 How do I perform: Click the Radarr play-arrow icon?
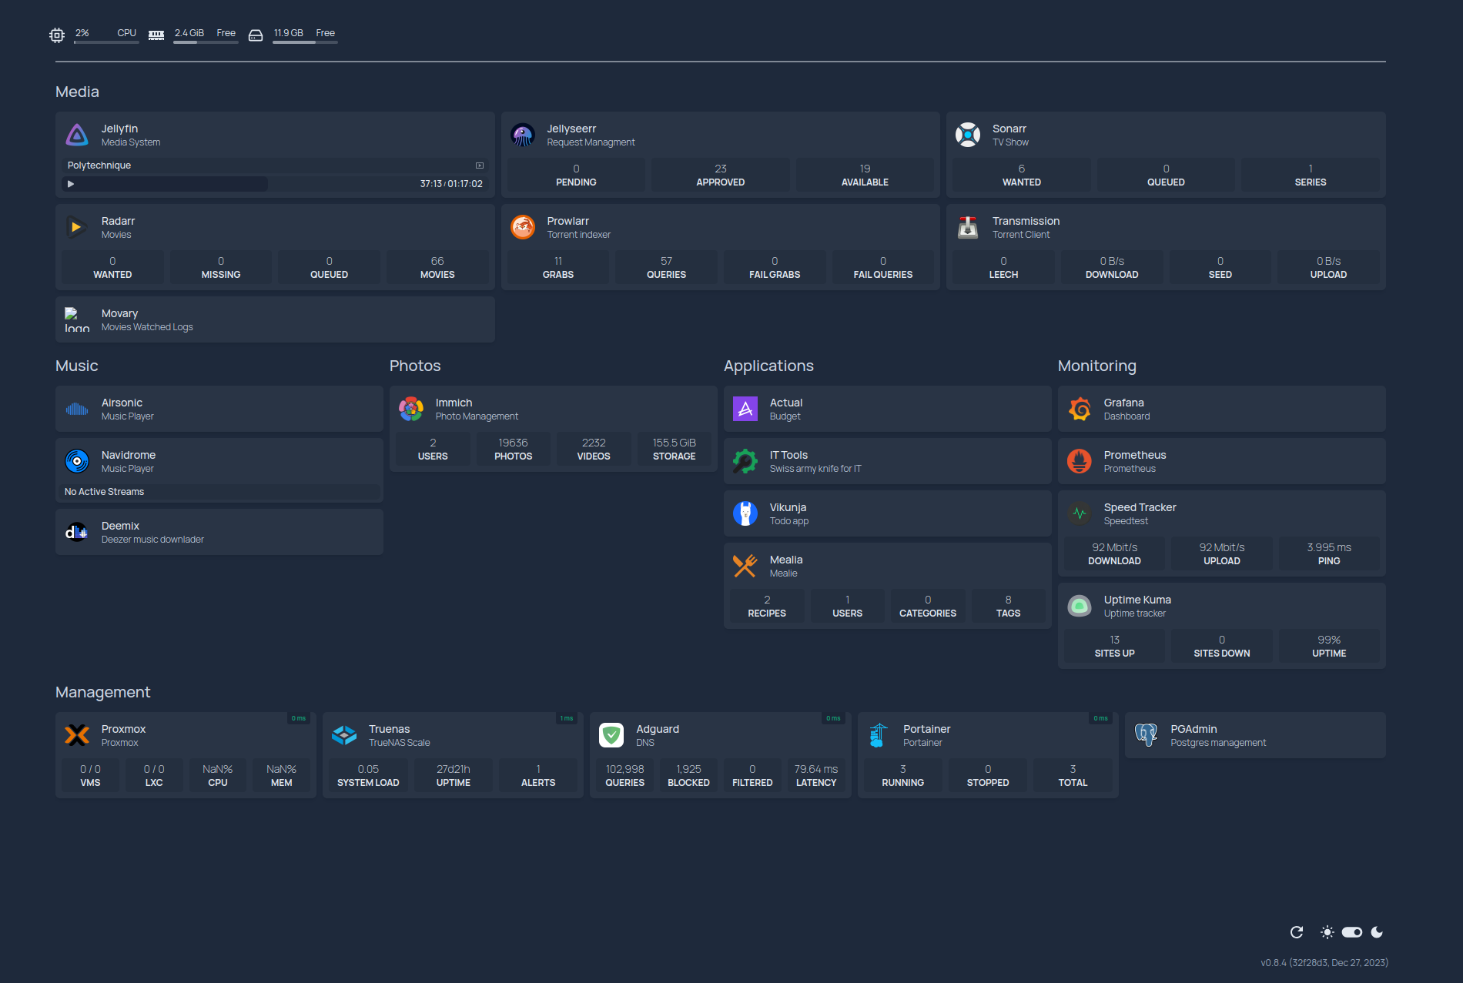click(x=77, y=227)
